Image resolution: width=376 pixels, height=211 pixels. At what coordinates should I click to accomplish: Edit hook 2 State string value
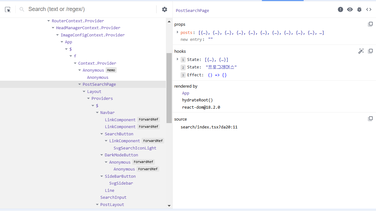(x=221, y=68)
